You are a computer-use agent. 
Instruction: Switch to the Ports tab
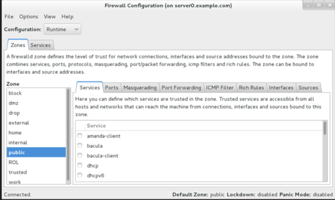click(x=111, y=87)
